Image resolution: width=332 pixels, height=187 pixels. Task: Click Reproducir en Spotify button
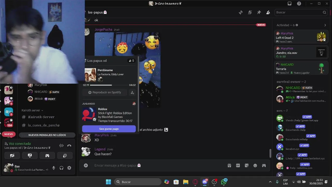point(105,92)
